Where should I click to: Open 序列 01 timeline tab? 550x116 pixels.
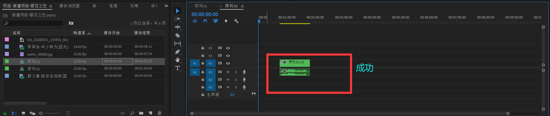click(201, 6)
